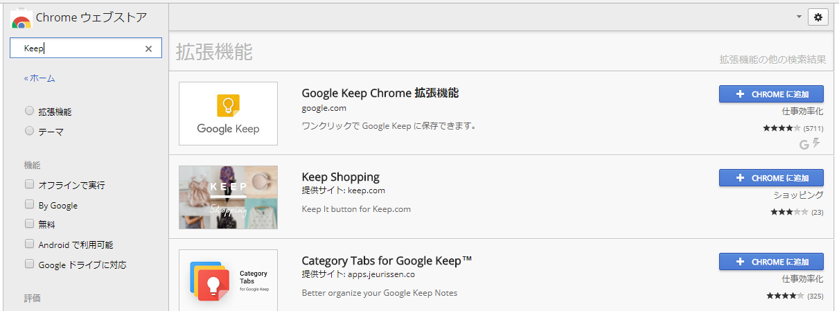
Task: Open the Category Tabs for Google Keep icon
Action: pyautogui.click(x=228, y=280)
